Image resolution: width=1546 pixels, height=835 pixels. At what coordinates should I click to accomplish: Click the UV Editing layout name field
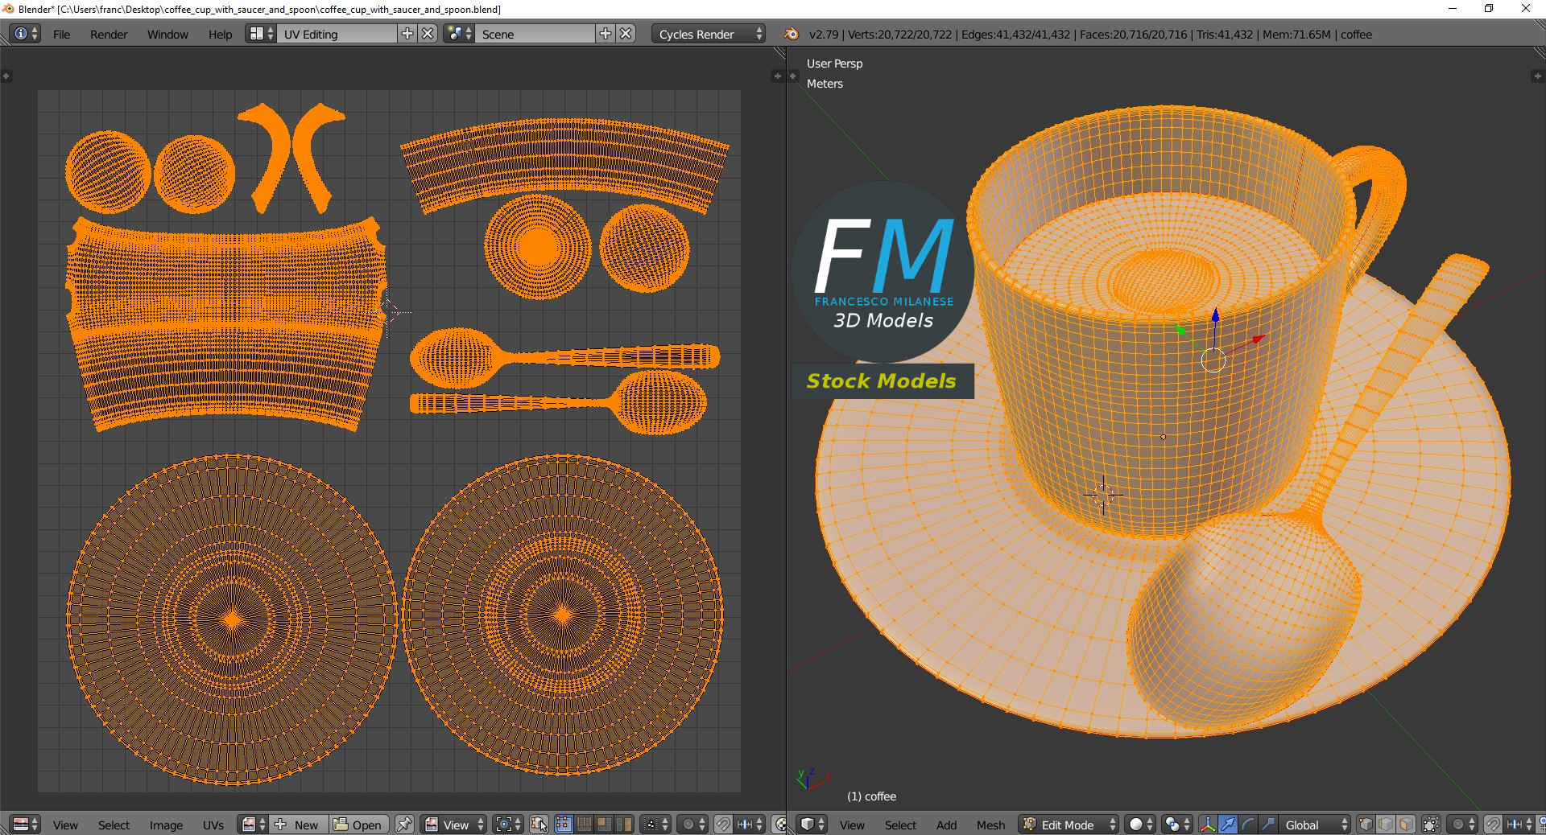pos(337,34)
